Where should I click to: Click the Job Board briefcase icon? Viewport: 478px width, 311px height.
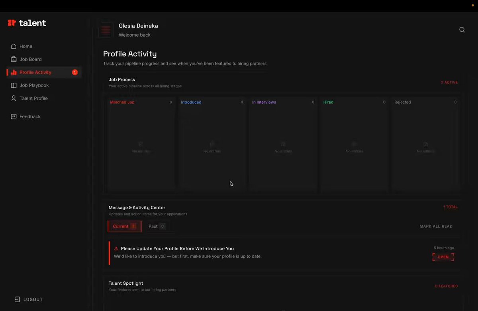pyautogui.click(x=14, y=59)
